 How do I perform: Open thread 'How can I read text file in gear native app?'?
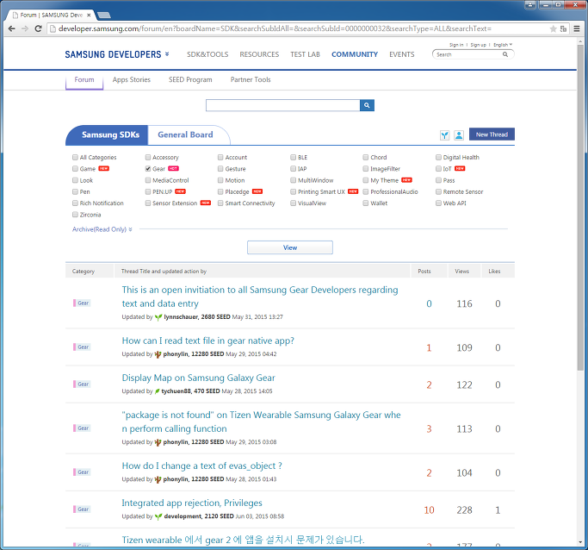[207, 341]
